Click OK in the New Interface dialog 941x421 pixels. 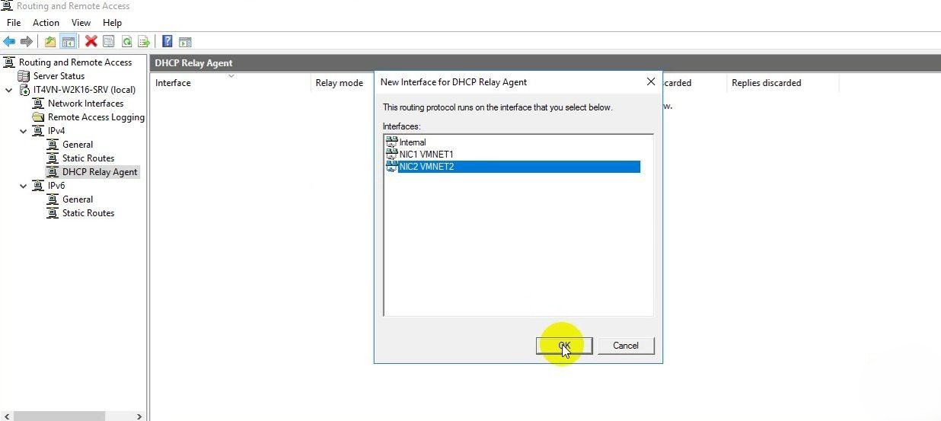pyautogui.click(x=564, y=346)
